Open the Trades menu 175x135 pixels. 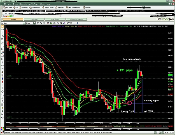[x=15, y=4]
